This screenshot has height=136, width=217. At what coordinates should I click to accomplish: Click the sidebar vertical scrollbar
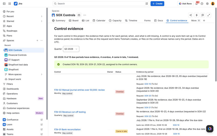point(47,64)
